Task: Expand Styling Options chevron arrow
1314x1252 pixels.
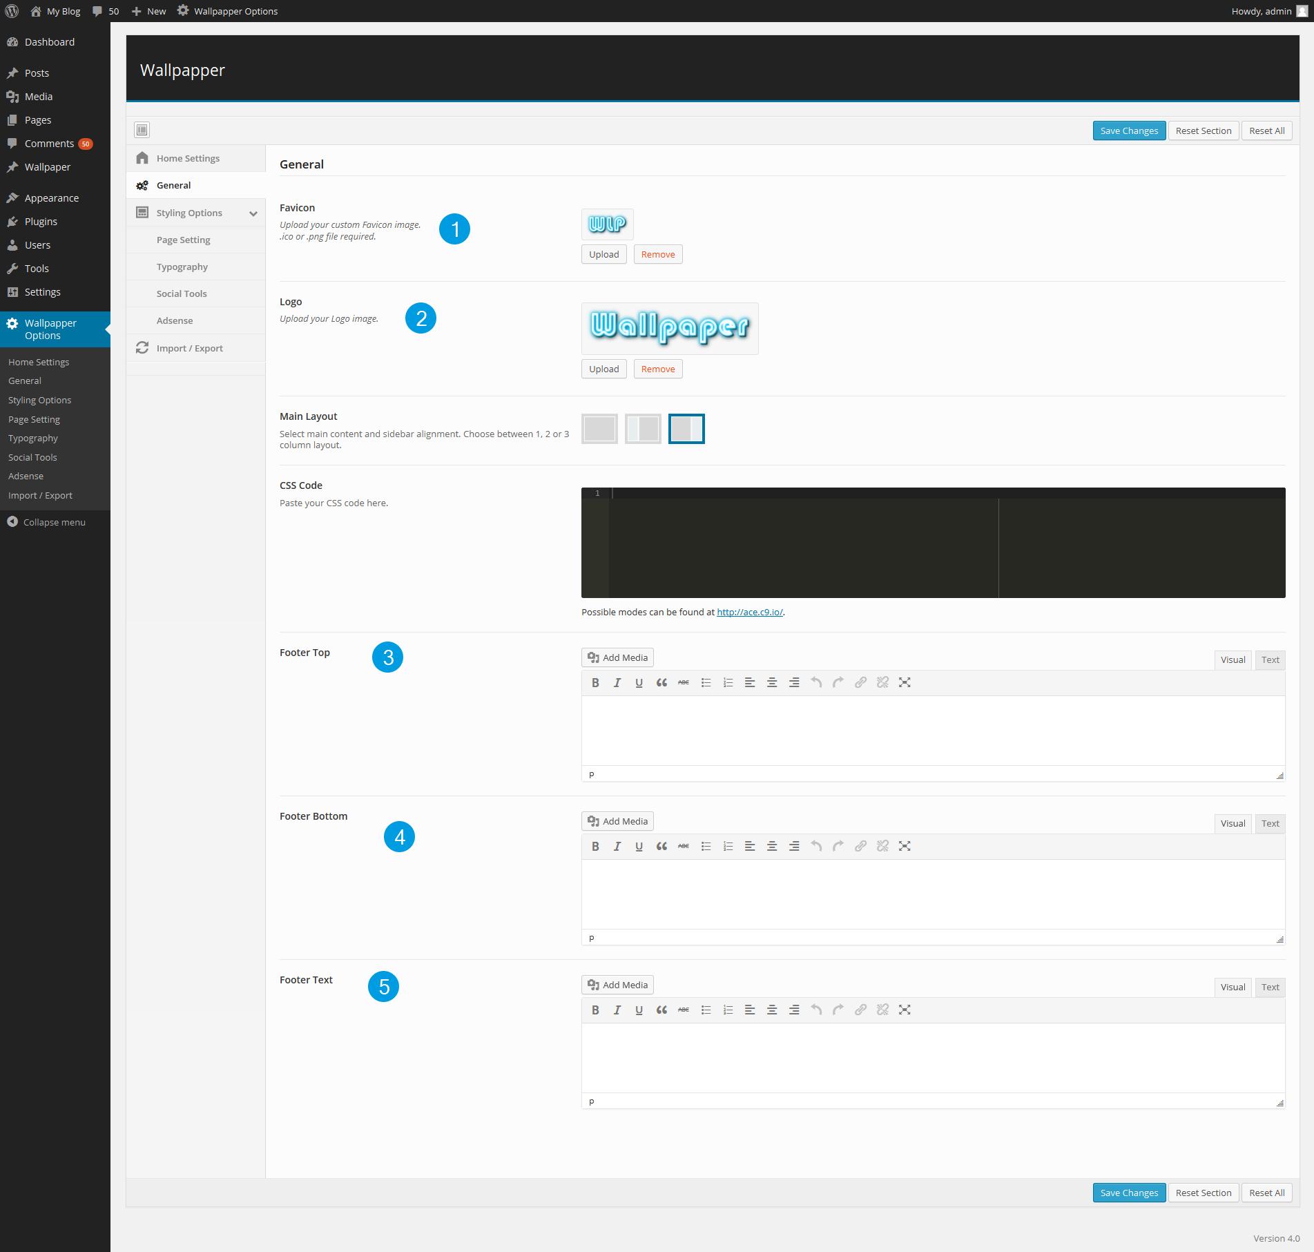Action: 253,213
